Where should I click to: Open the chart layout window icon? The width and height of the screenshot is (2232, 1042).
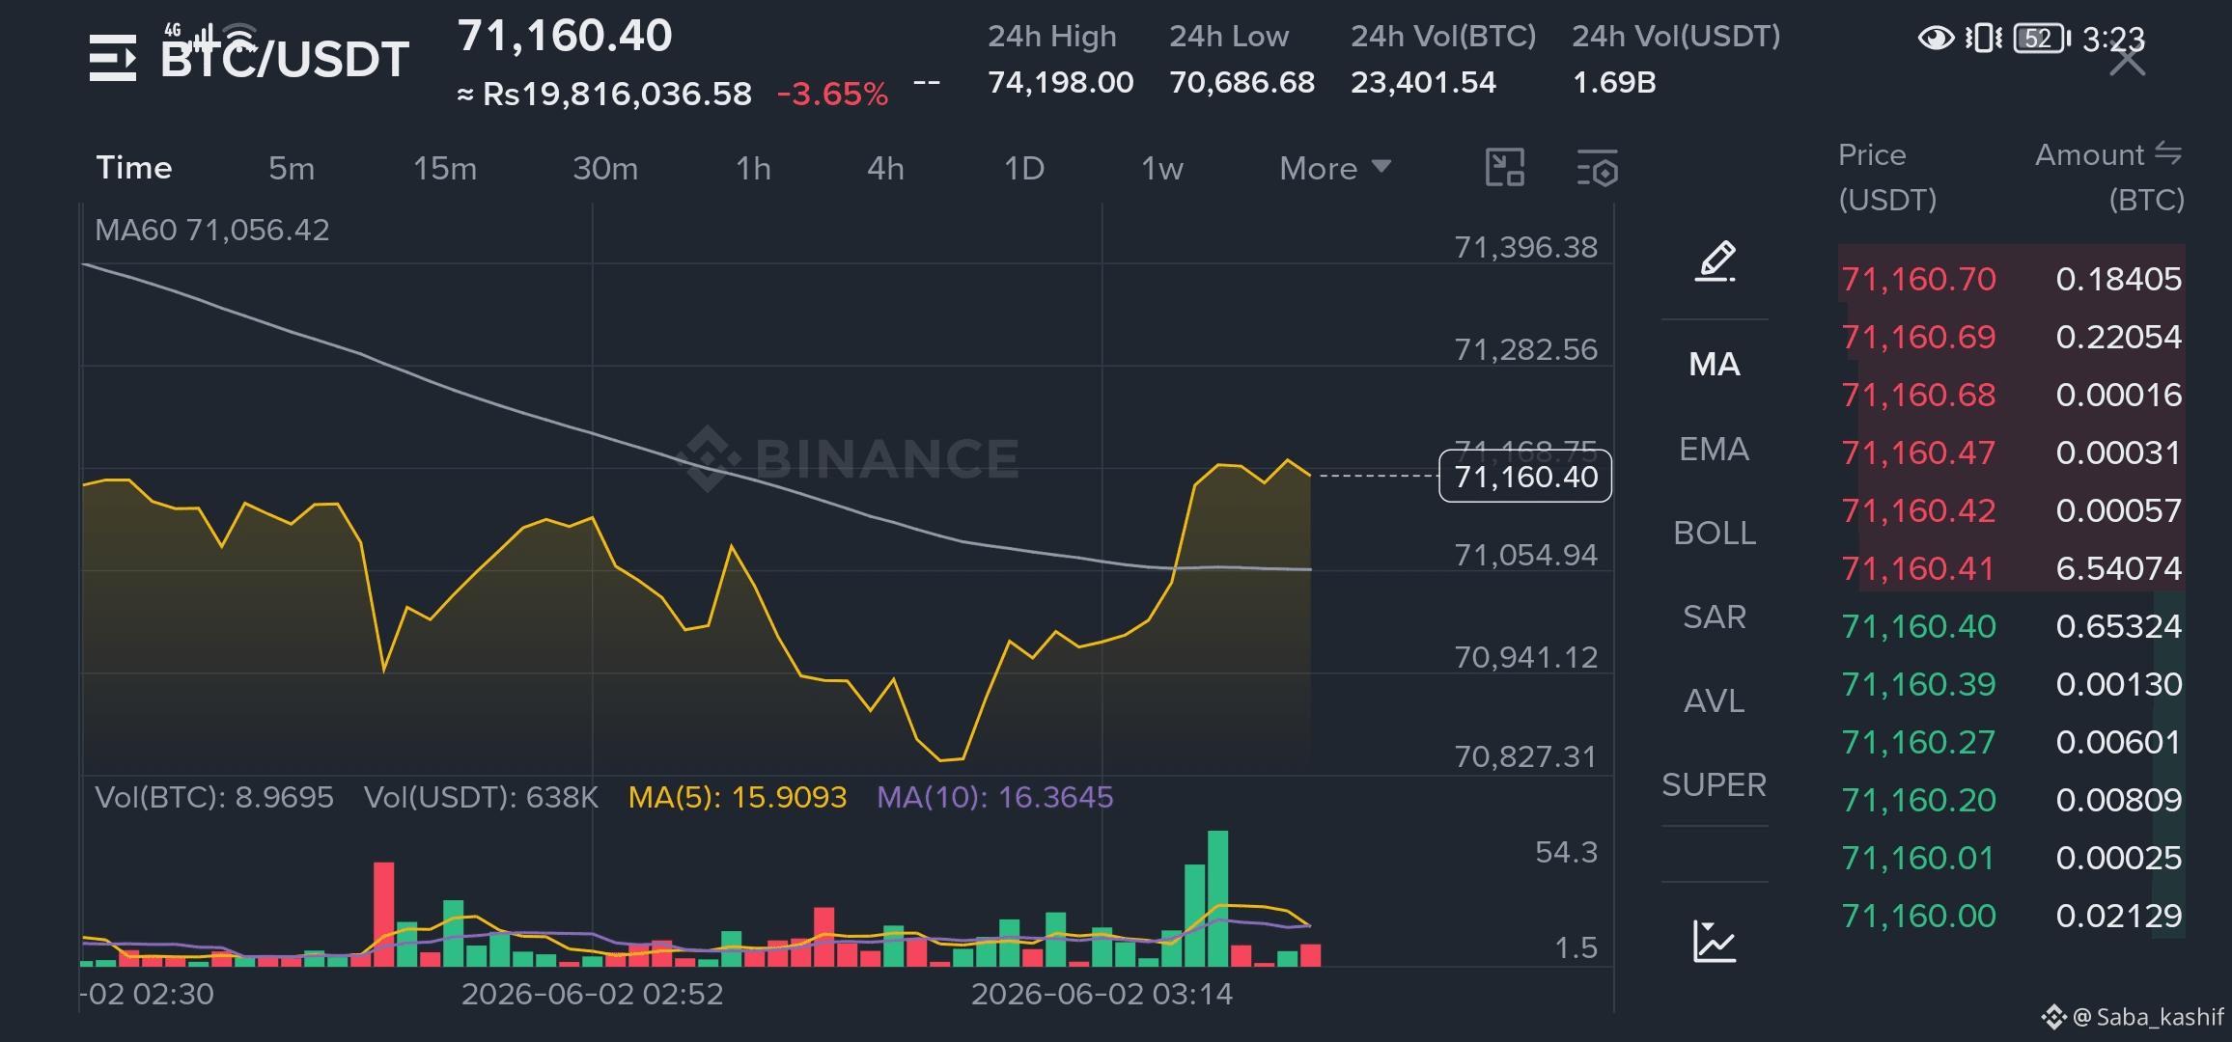(1504, 168)
